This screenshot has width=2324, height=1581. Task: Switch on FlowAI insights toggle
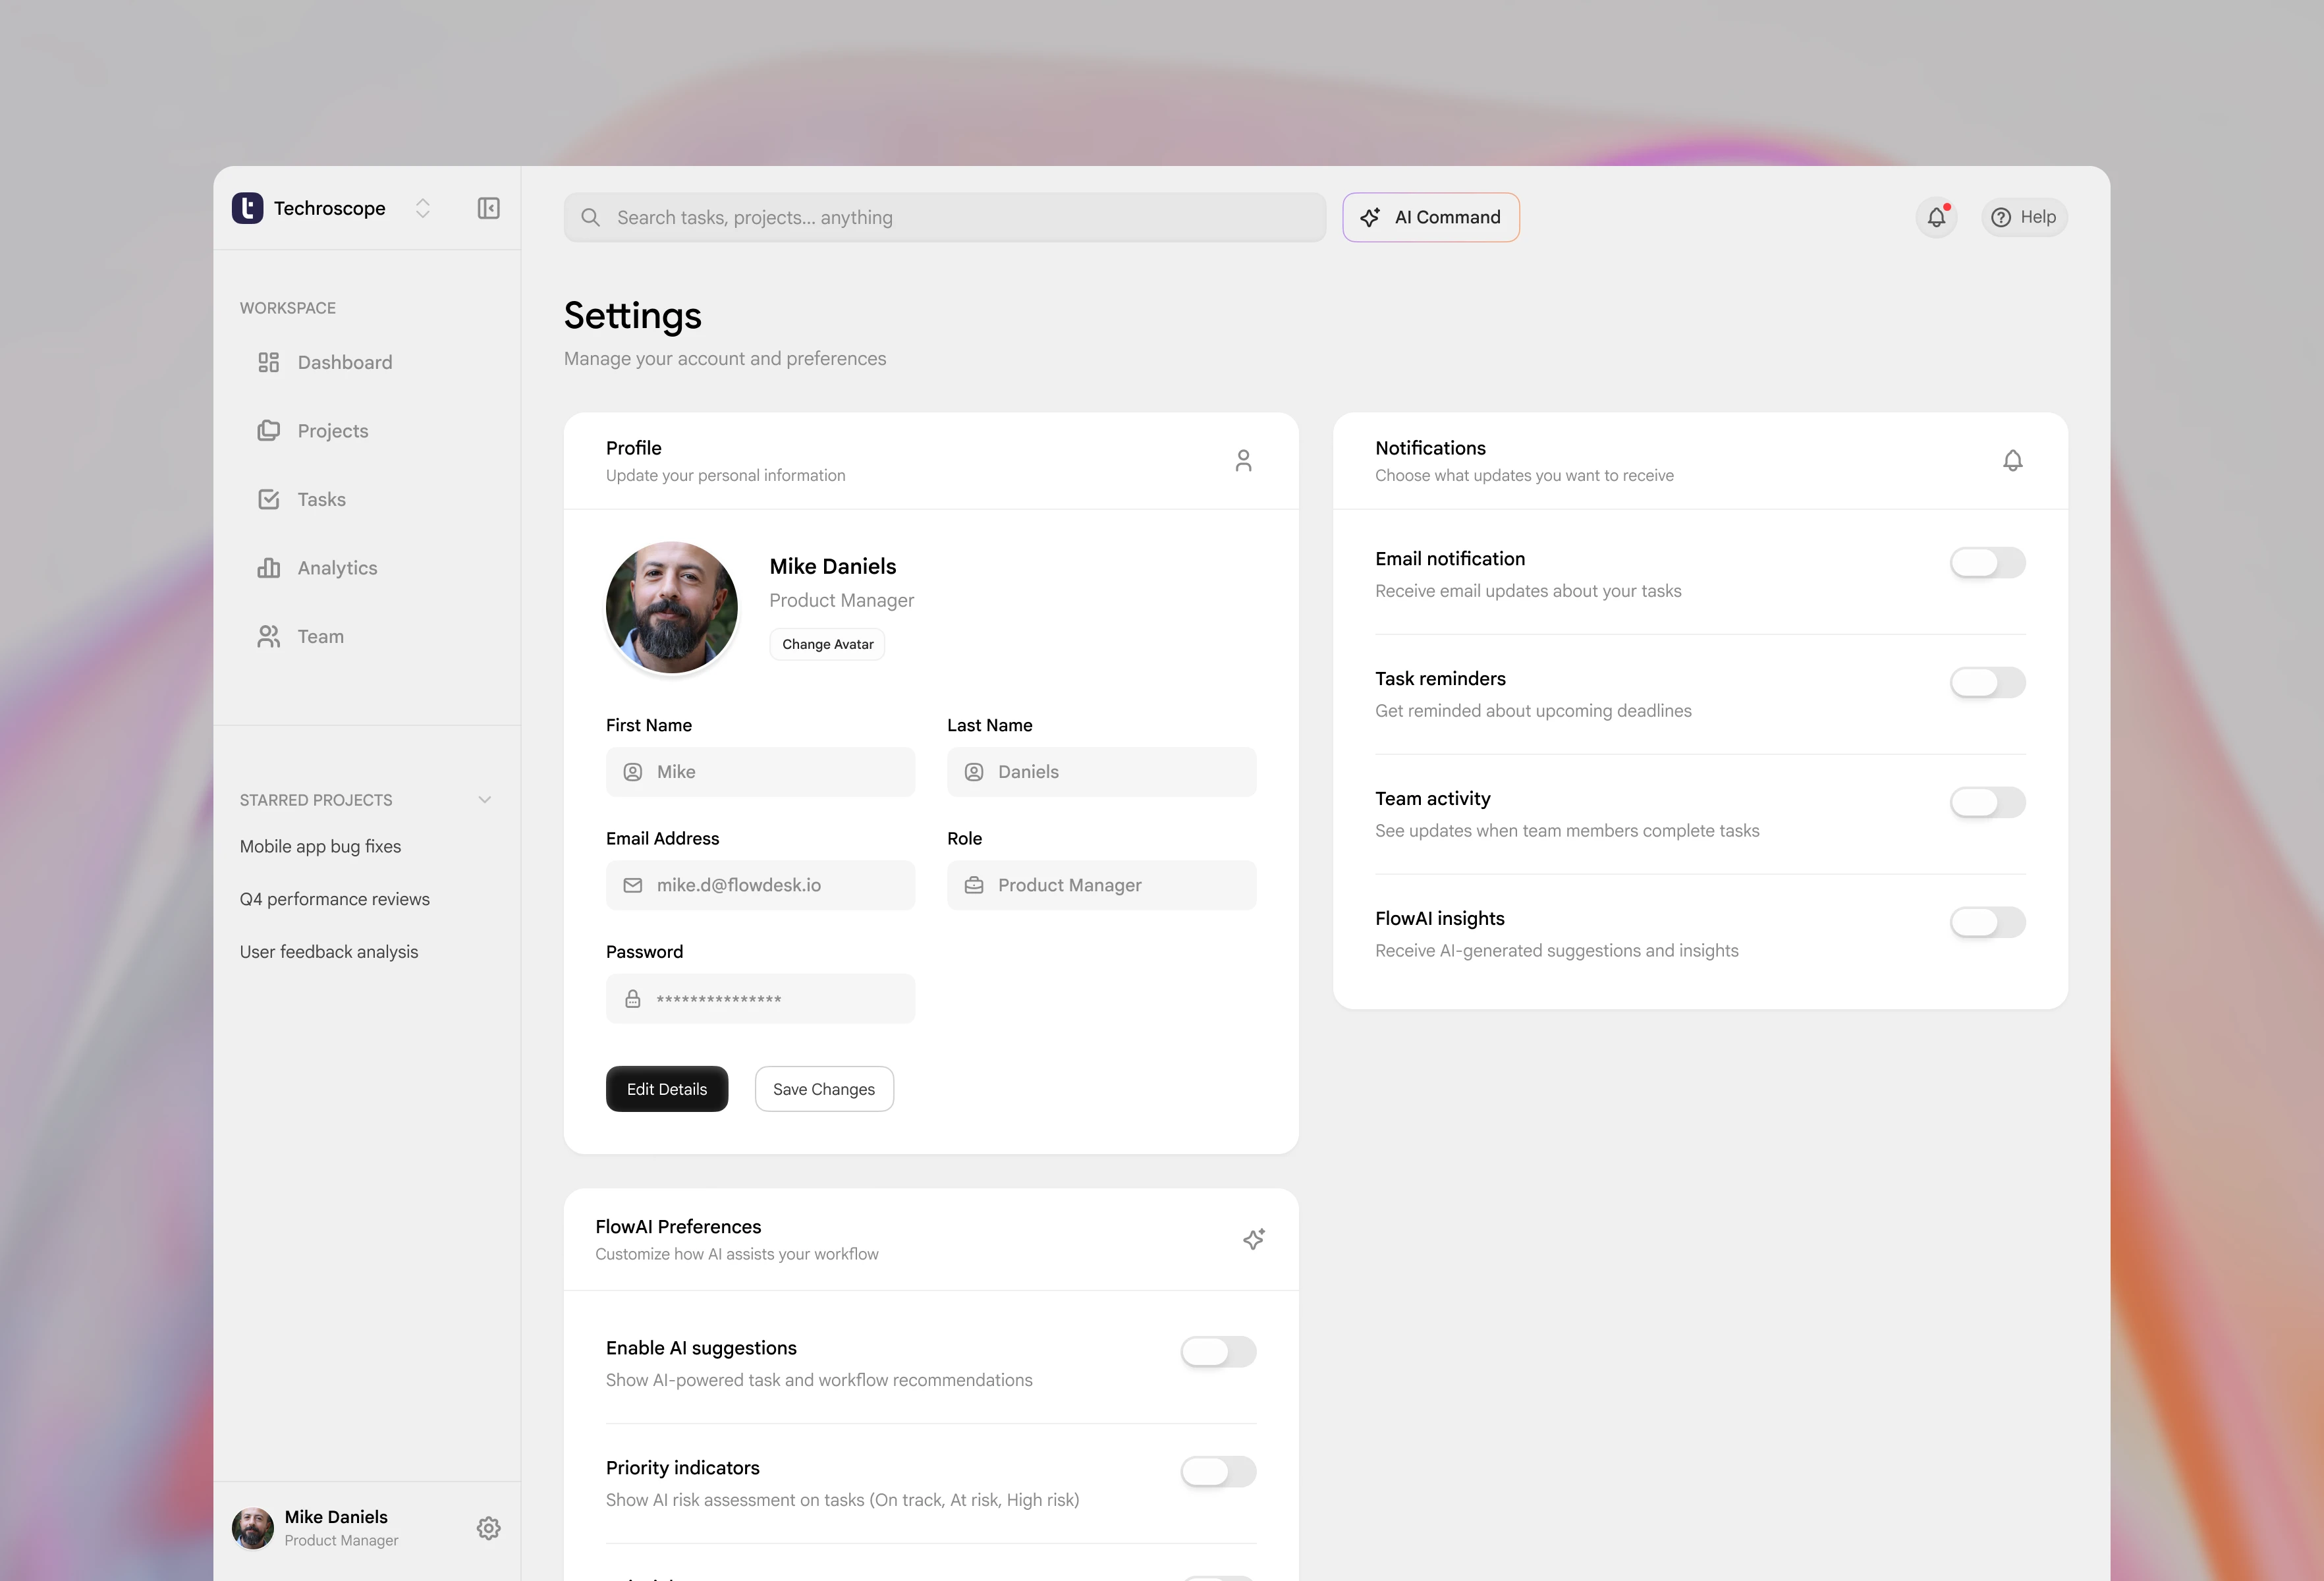click(x=1987, y=922)
